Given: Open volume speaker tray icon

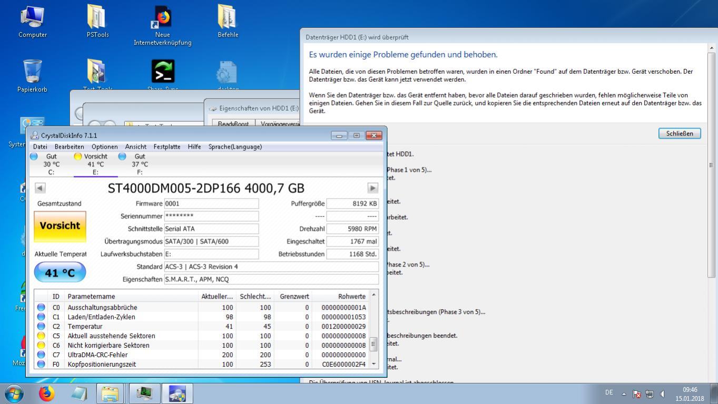Looking at the screenshot, I should (x=662, y=393).
